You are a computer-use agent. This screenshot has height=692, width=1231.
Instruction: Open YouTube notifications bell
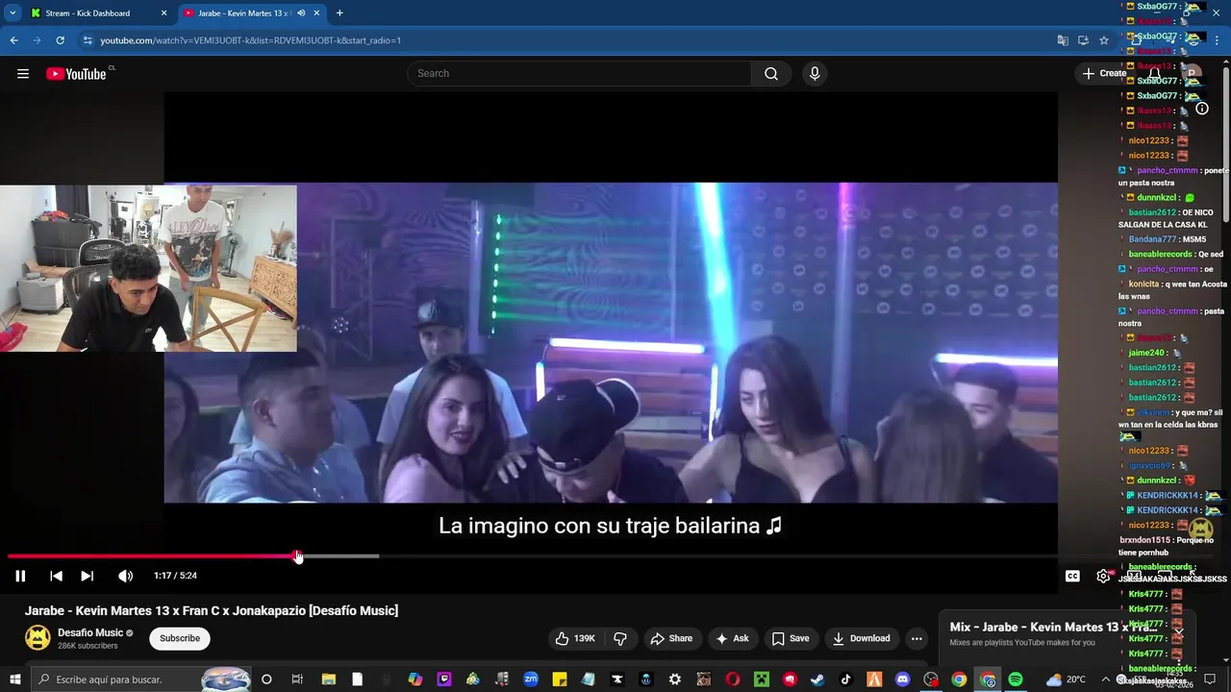[x=1155, y=73]
